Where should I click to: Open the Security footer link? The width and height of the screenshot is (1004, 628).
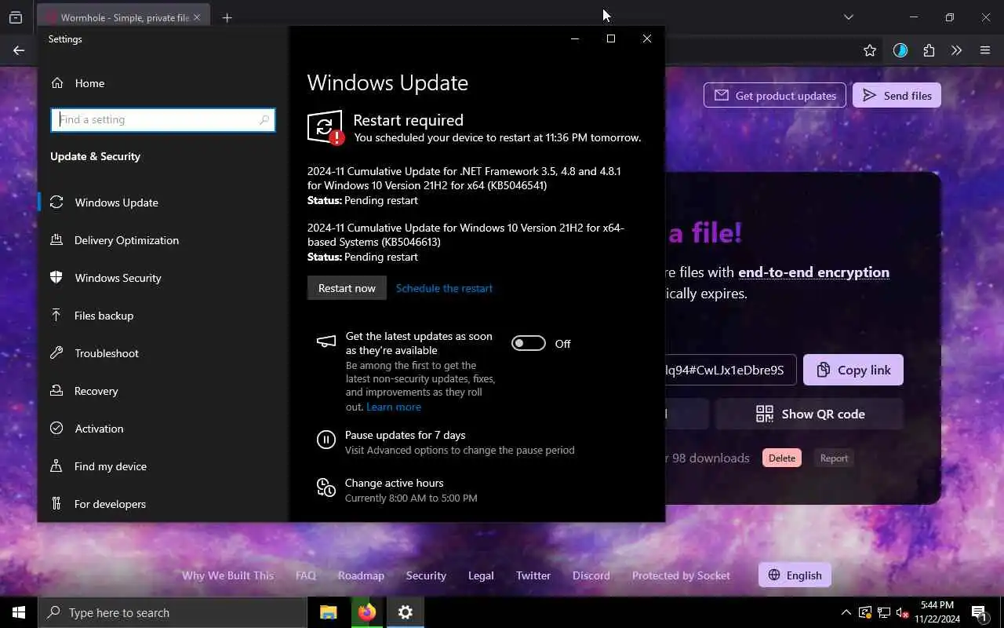(x=426, y=575)
